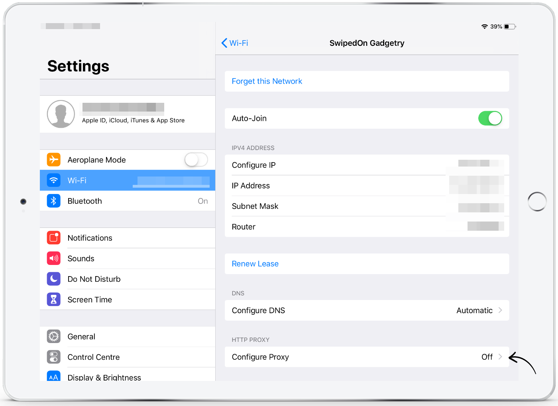Tap the Display & Brightness AA icon

[54, 376]
